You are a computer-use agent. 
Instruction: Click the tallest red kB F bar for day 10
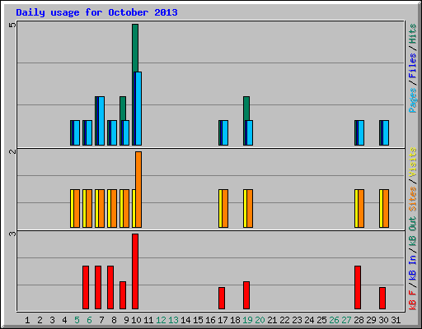pos(135,271)
